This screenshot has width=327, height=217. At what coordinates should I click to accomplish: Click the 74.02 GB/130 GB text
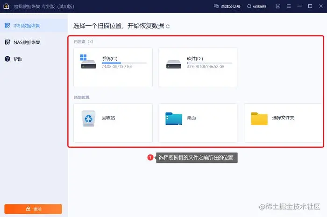[x=117, y=67]
